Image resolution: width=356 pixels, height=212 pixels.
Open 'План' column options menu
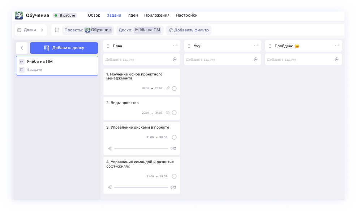(175, 46)
